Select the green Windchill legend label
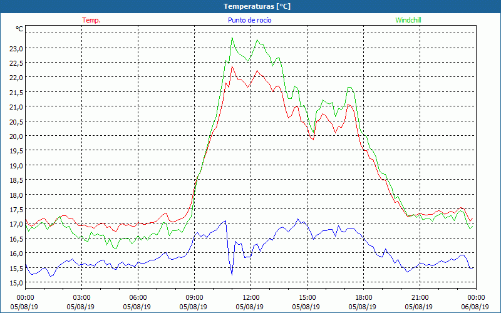Image resolution: width=501 pixels, height=313 pixels. pos(408,20)
